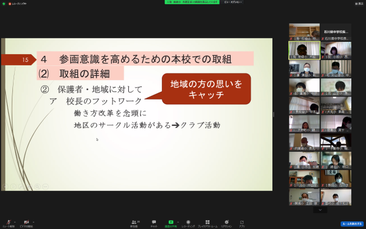This screenshot has width=366, height=229.
Task: Open the Reactions menu
Action: [x=227, y=224]
